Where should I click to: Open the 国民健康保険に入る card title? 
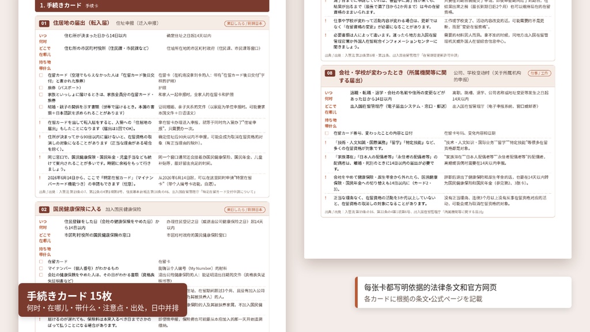point(77,209)
